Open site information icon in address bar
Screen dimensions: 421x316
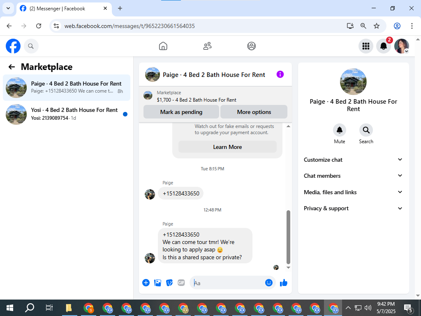(x=56, y=26)
